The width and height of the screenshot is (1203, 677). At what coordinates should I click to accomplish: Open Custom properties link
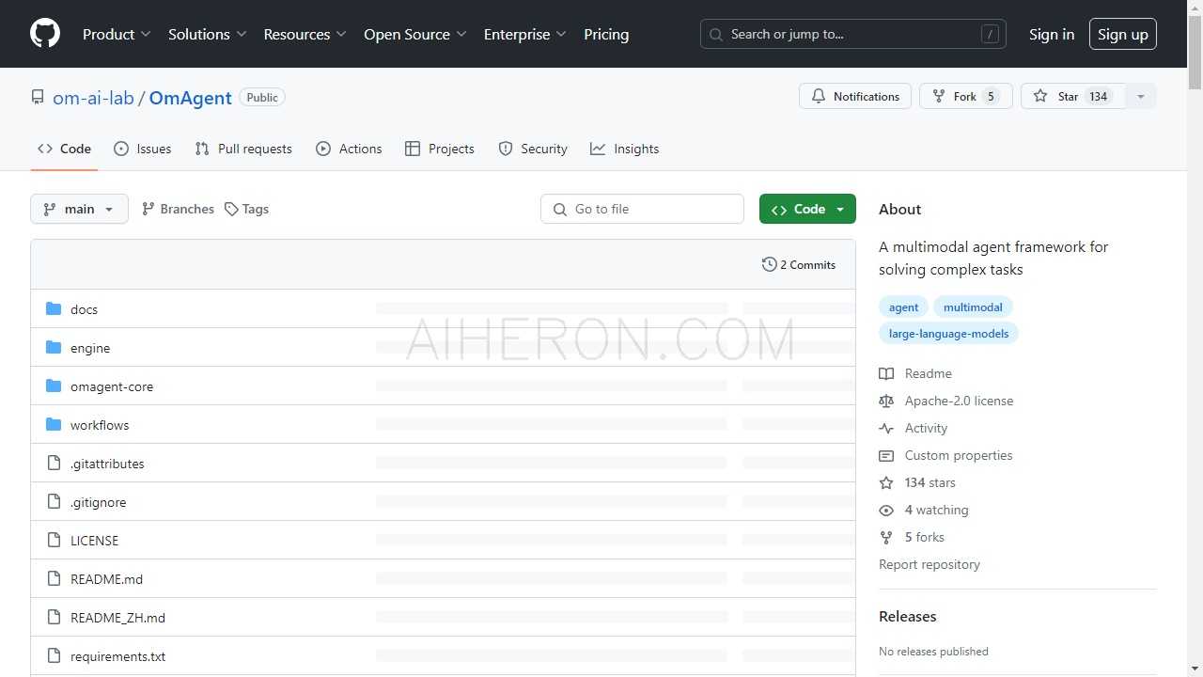click(x=945, y=455)
